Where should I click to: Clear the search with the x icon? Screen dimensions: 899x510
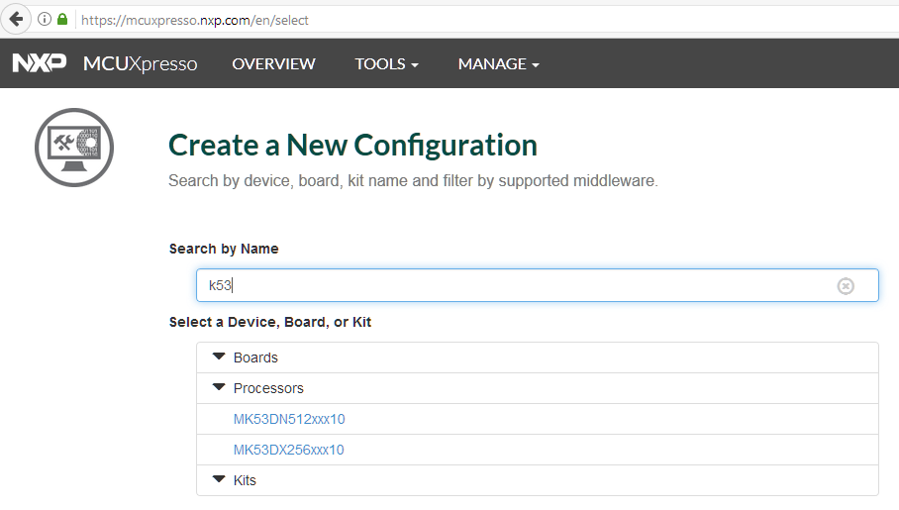(x=846, y=285)
